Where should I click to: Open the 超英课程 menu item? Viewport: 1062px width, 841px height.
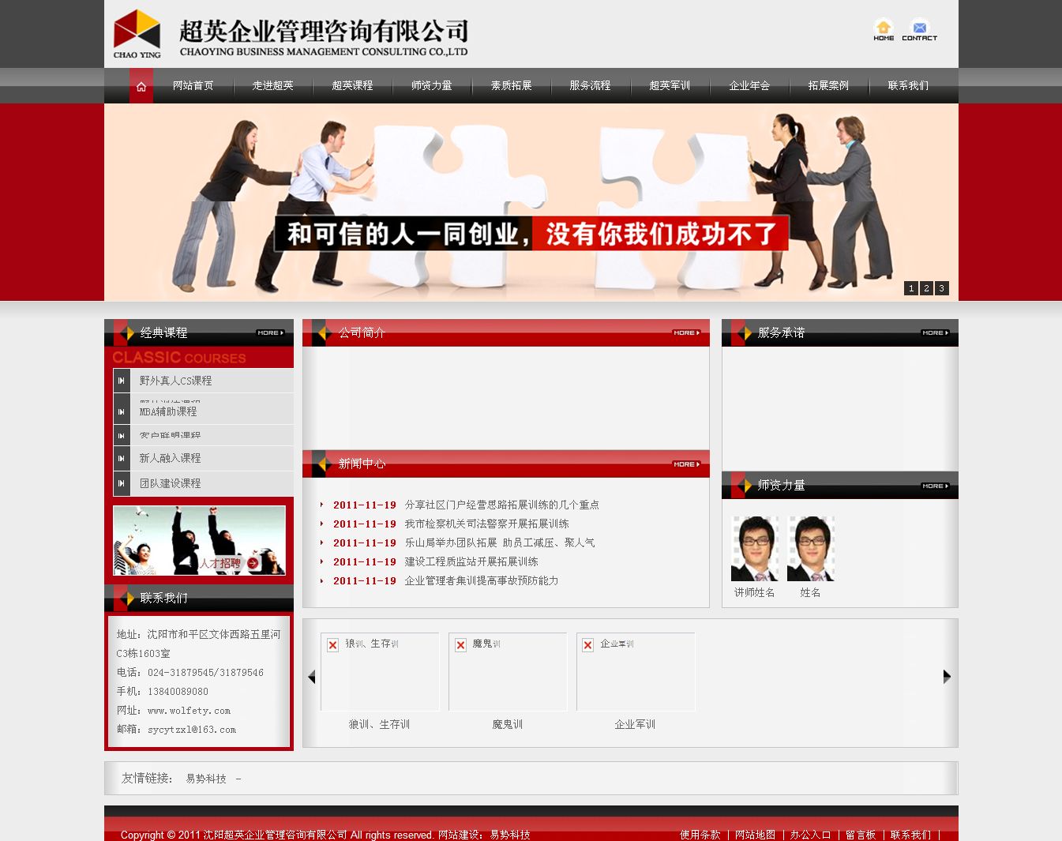[352, 85]
